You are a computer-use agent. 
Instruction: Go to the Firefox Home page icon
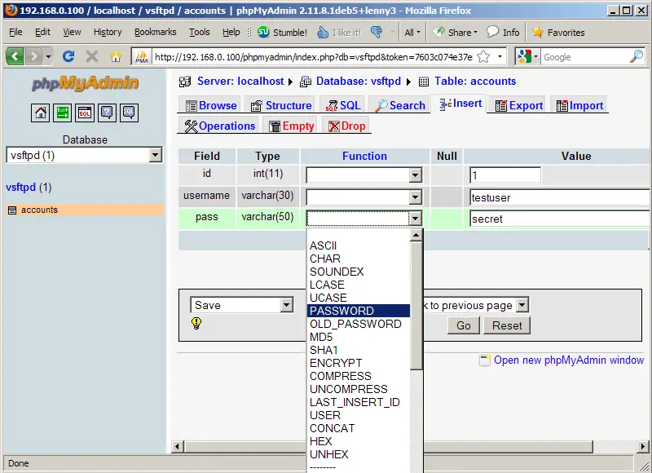(116, 56)
